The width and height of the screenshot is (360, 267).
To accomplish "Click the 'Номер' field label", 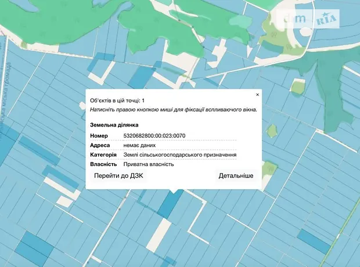I will click(99, 135).
